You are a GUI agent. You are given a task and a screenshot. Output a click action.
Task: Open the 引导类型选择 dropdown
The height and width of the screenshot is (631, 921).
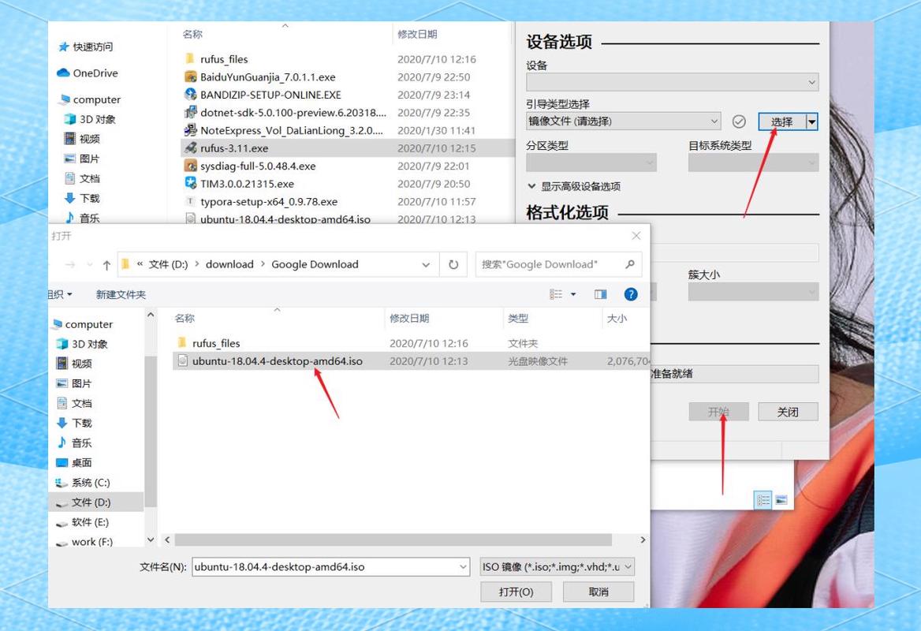click(623, 121)
